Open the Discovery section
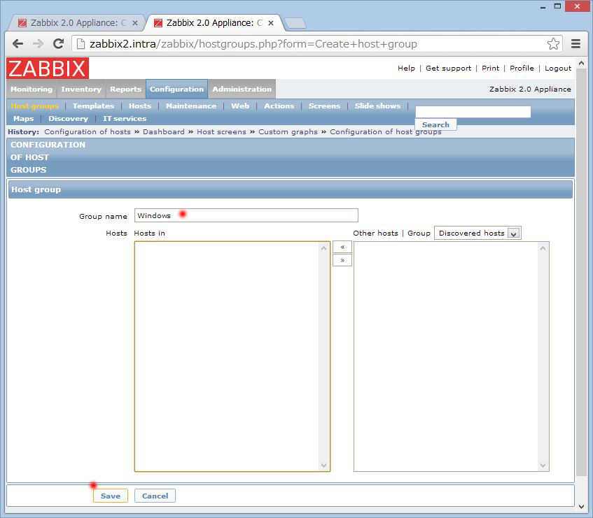The height and width of the screenshot is (518, 593). pyautogui.click(x=68, y=119)
